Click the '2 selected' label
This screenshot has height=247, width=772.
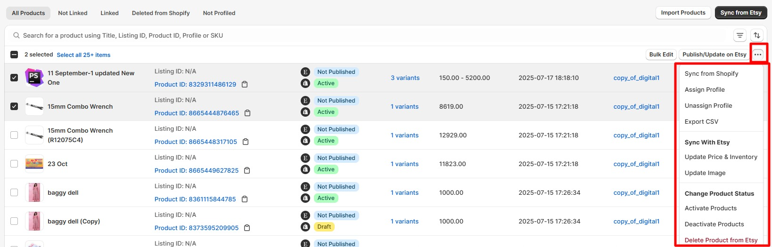pos(39,55)
